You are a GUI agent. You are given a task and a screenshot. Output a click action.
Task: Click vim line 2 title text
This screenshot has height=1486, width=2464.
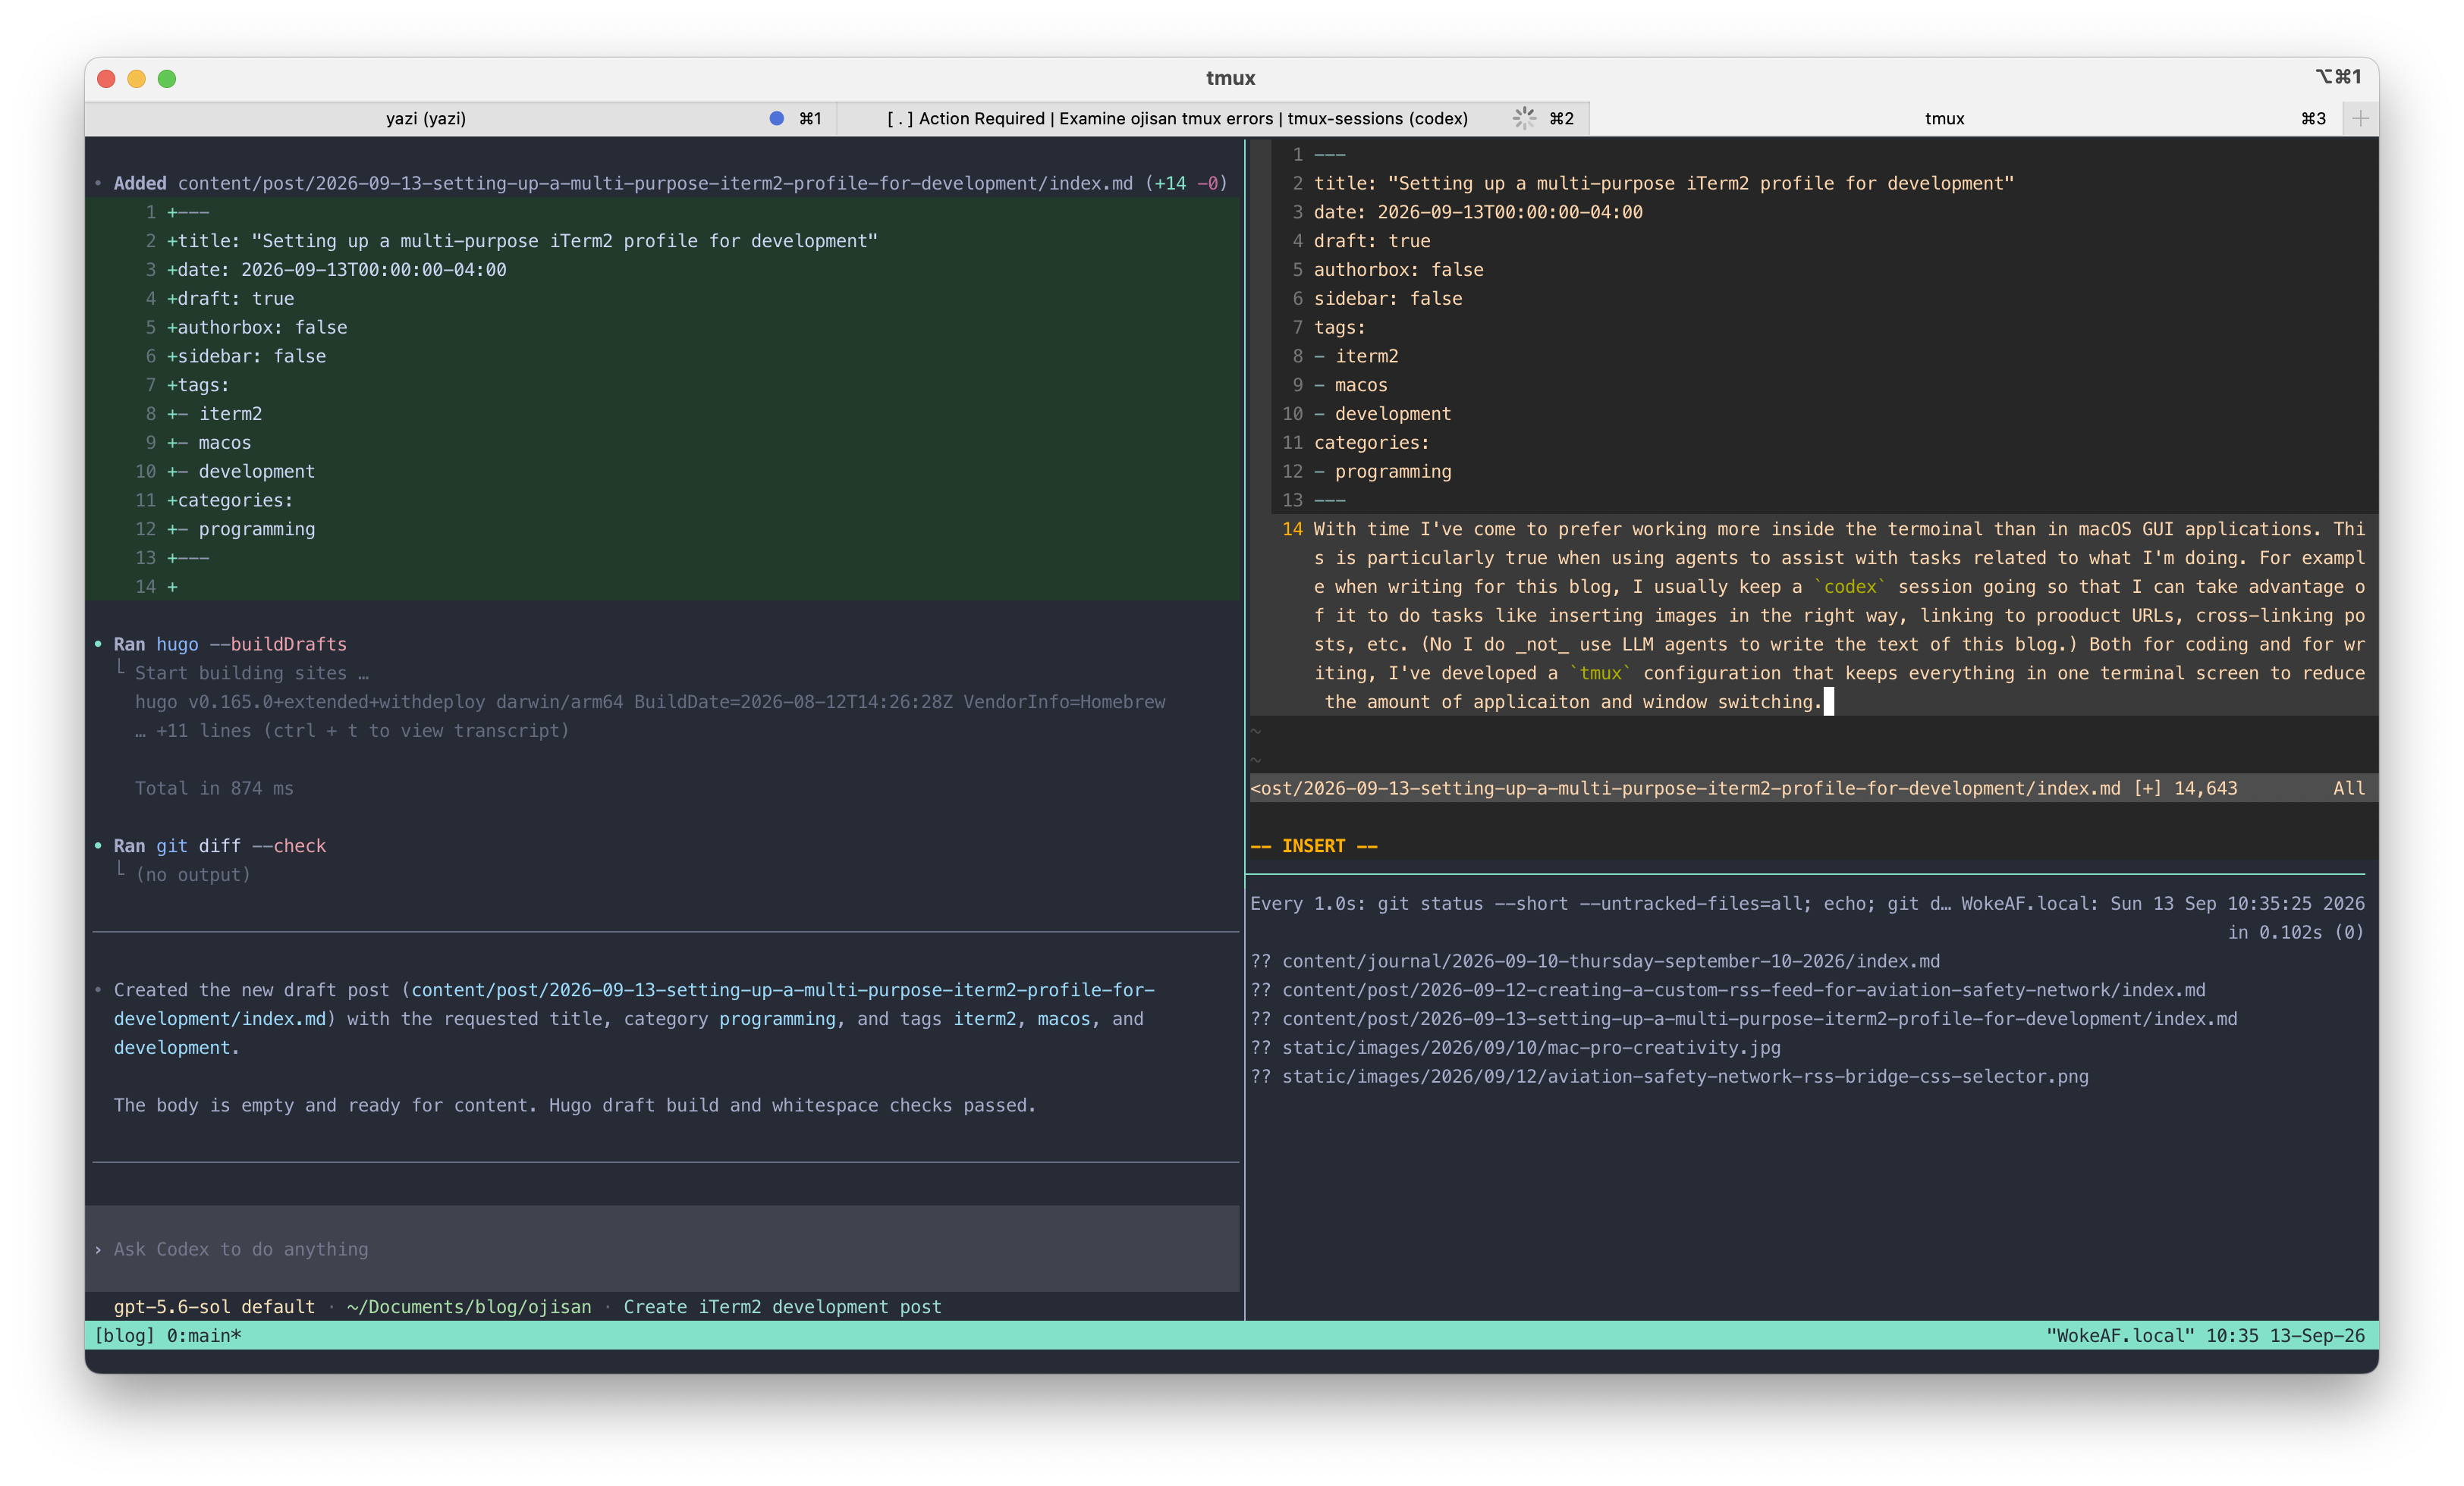pos(1664,183)
